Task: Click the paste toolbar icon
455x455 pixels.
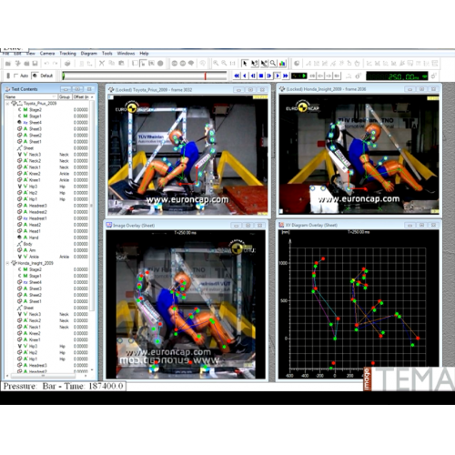Action: (x=121, y=63)
